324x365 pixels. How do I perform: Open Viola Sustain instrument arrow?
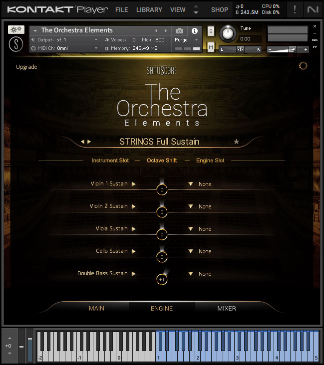coord(134,229)
